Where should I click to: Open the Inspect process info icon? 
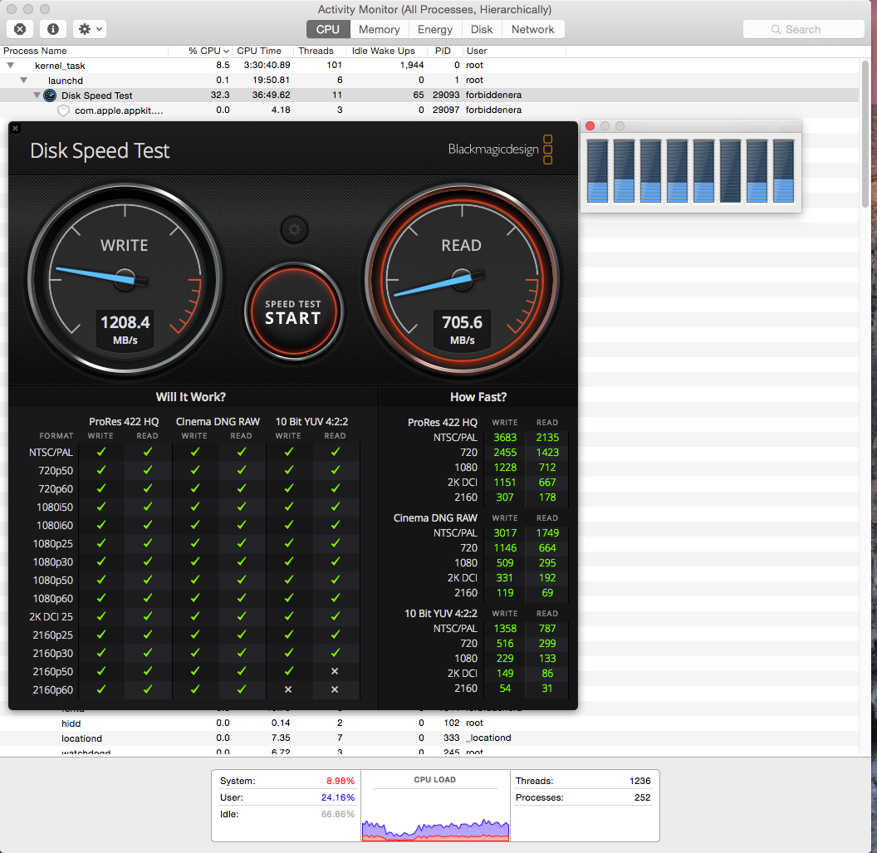(53, 29)
